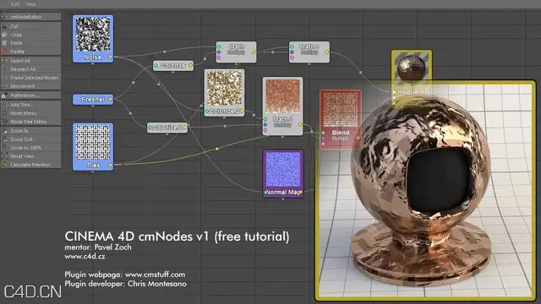Select the Colorize 2 node's golden preview
The height and width of the screenshot is (304, 541).
point(224,89)
